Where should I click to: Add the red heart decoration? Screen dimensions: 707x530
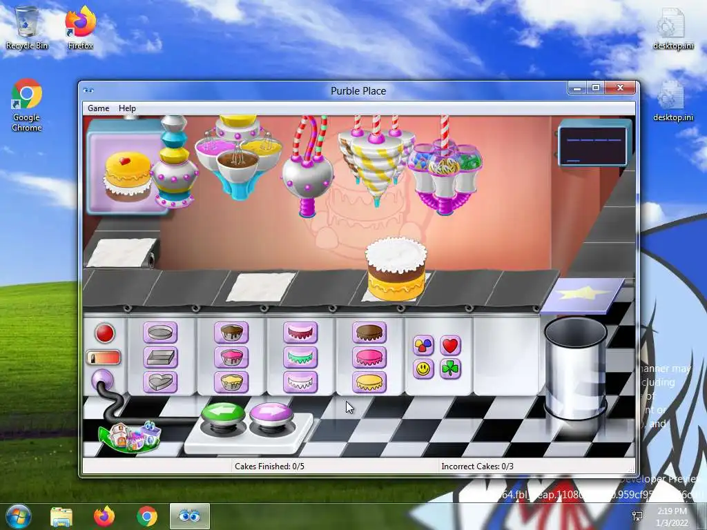pyautogui.click(x=450, y=346)
